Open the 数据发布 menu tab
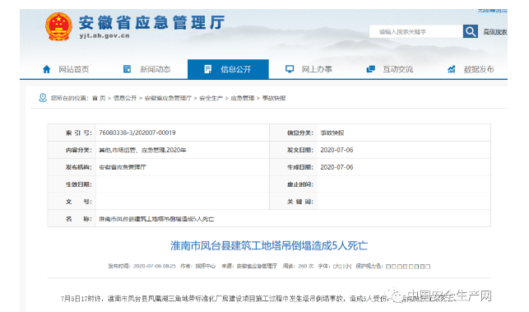Screen dimensions: 529x312 pos(471,69)
